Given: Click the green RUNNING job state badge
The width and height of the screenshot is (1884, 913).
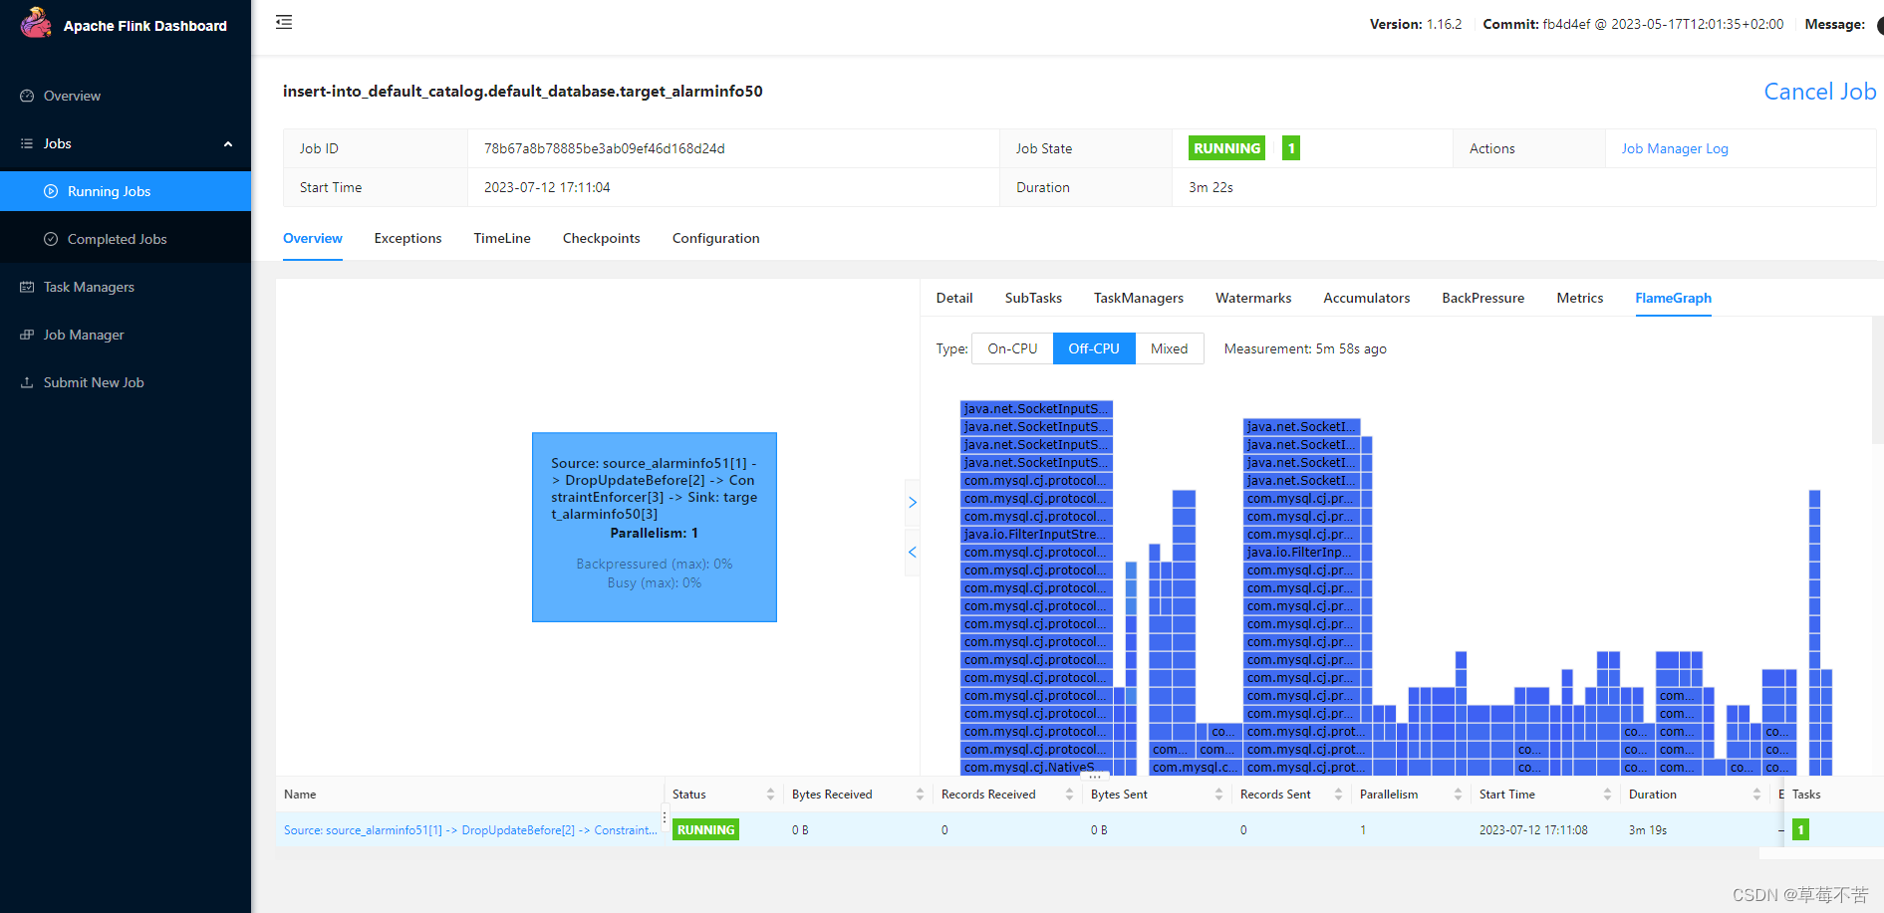Looking at the screenshot, I should pos(1226,148).
